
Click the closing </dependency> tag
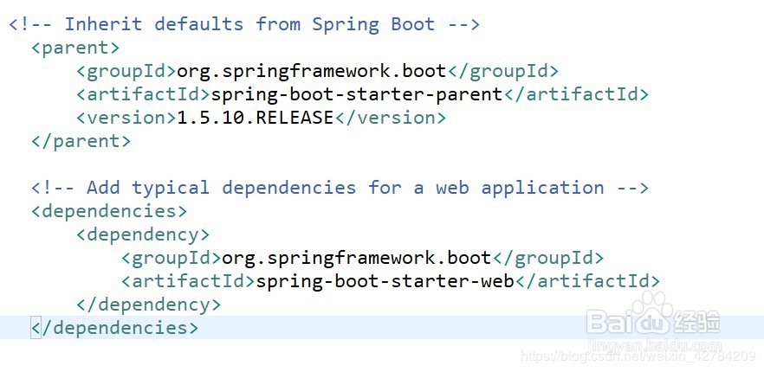149,305
